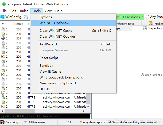
Task: Choose Clear WinINET Cookies
Action: pos(73,37)
